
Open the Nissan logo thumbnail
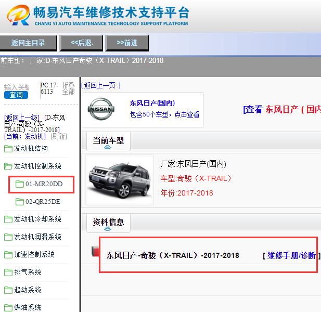[101, 109]
